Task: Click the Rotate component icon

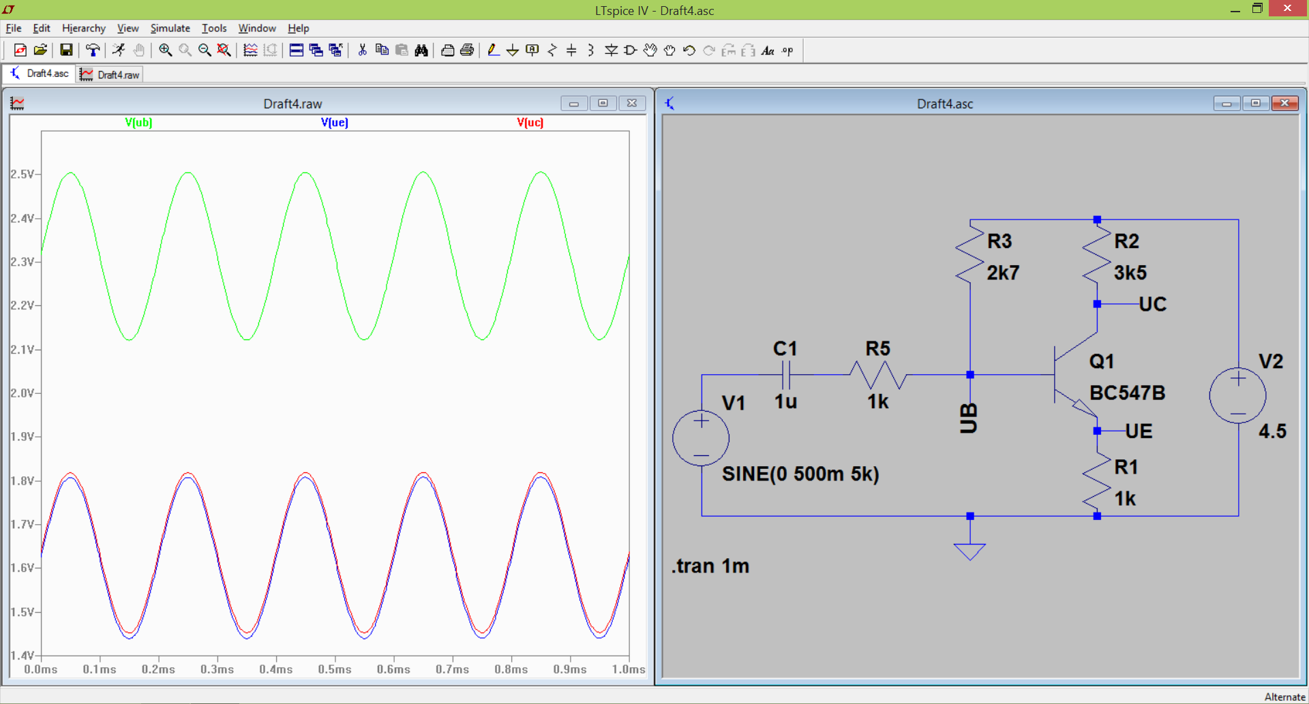Action: [729, 50]
